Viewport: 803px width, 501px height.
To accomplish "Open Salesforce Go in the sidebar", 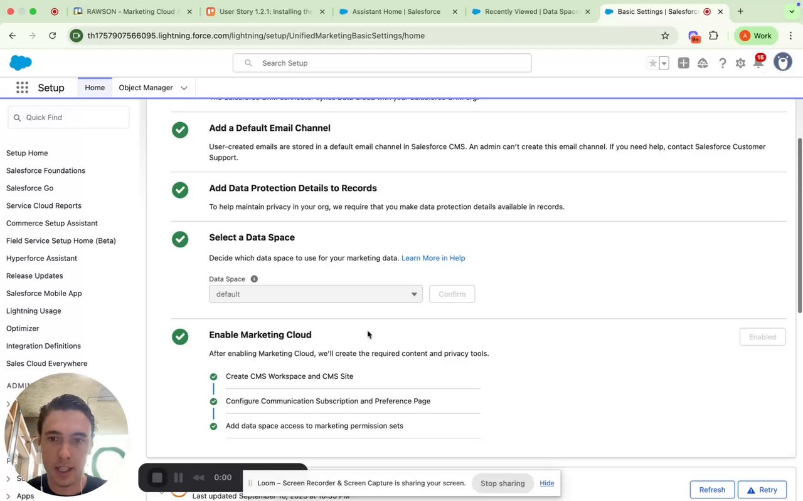I will click(x=29, y=188).
